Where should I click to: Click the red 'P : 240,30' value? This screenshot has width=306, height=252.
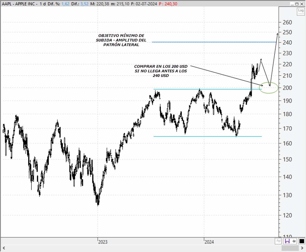coord(168,4)
